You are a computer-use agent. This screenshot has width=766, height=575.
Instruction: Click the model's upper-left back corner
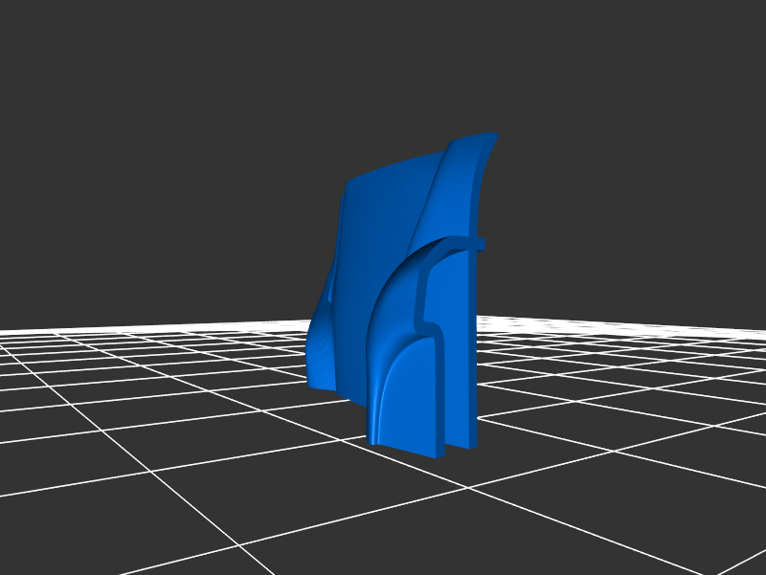[349, 185]
